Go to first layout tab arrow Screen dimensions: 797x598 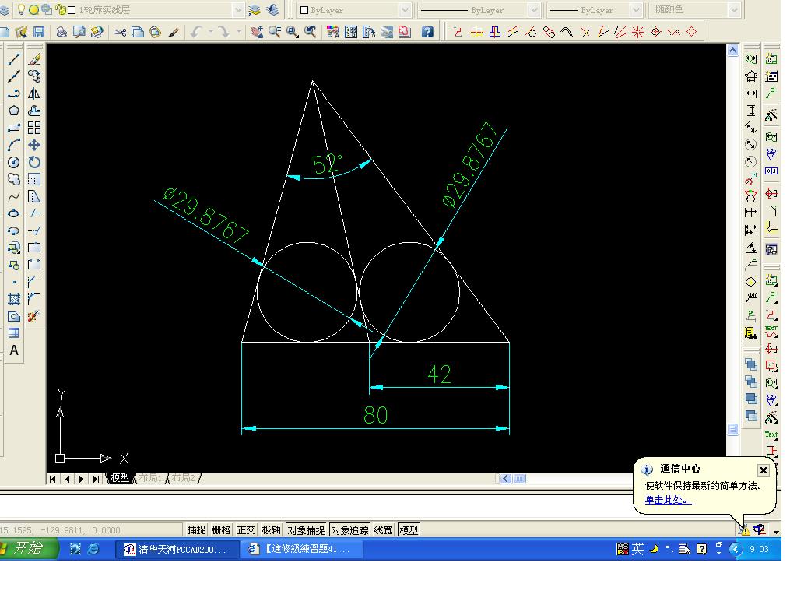53,479
